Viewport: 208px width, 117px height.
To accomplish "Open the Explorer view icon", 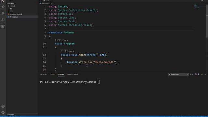I will pyautogui.click(x=3, y=1).
